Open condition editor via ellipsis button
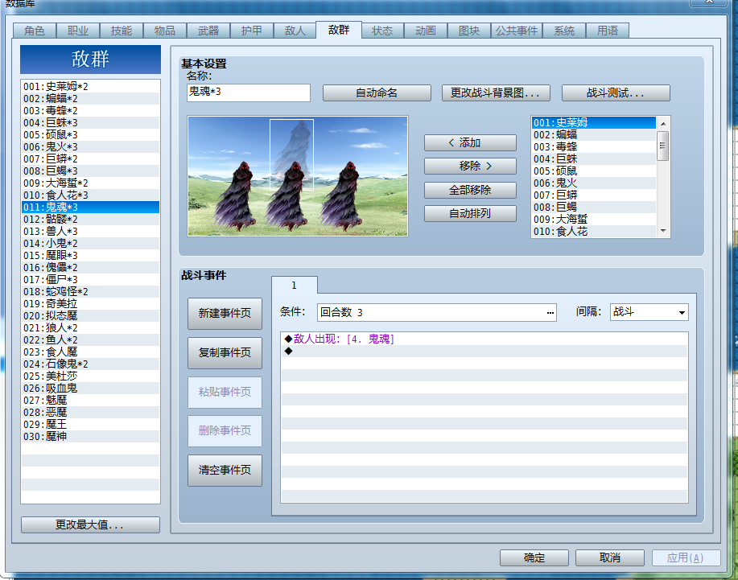 pyautogui.click(x=550, y=313)
